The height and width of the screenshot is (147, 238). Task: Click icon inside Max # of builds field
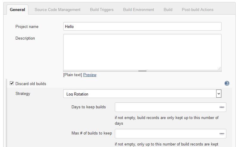coord(222,134)
